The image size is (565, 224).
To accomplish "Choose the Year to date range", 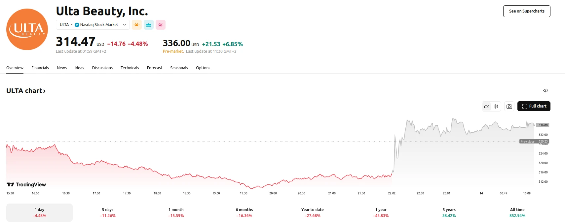I will (313, 212).
